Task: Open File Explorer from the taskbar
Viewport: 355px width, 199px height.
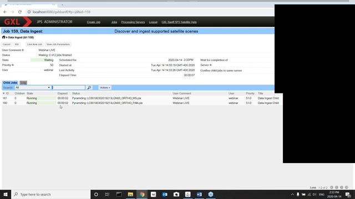Action: point(130,194)
